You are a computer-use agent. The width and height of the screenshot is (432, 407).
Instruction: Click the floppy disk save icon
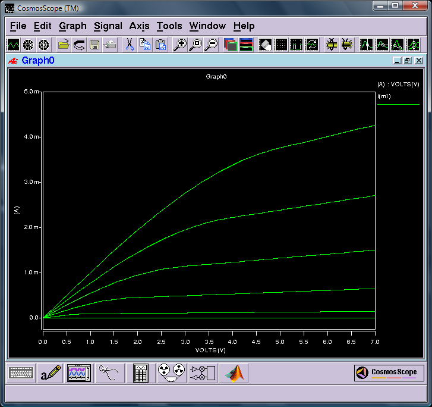click(94, 45)
